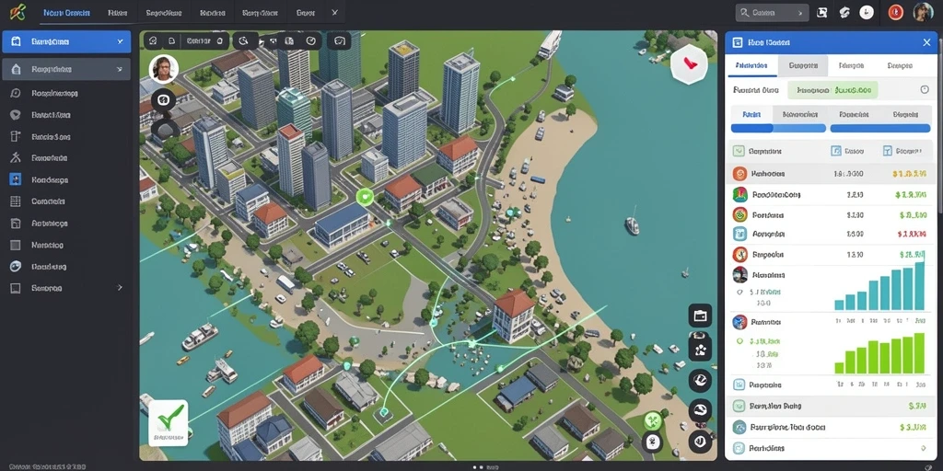Click the blue progress bar in the right panel
Viewport: 943px width, 471px height.
click(778, 128)
